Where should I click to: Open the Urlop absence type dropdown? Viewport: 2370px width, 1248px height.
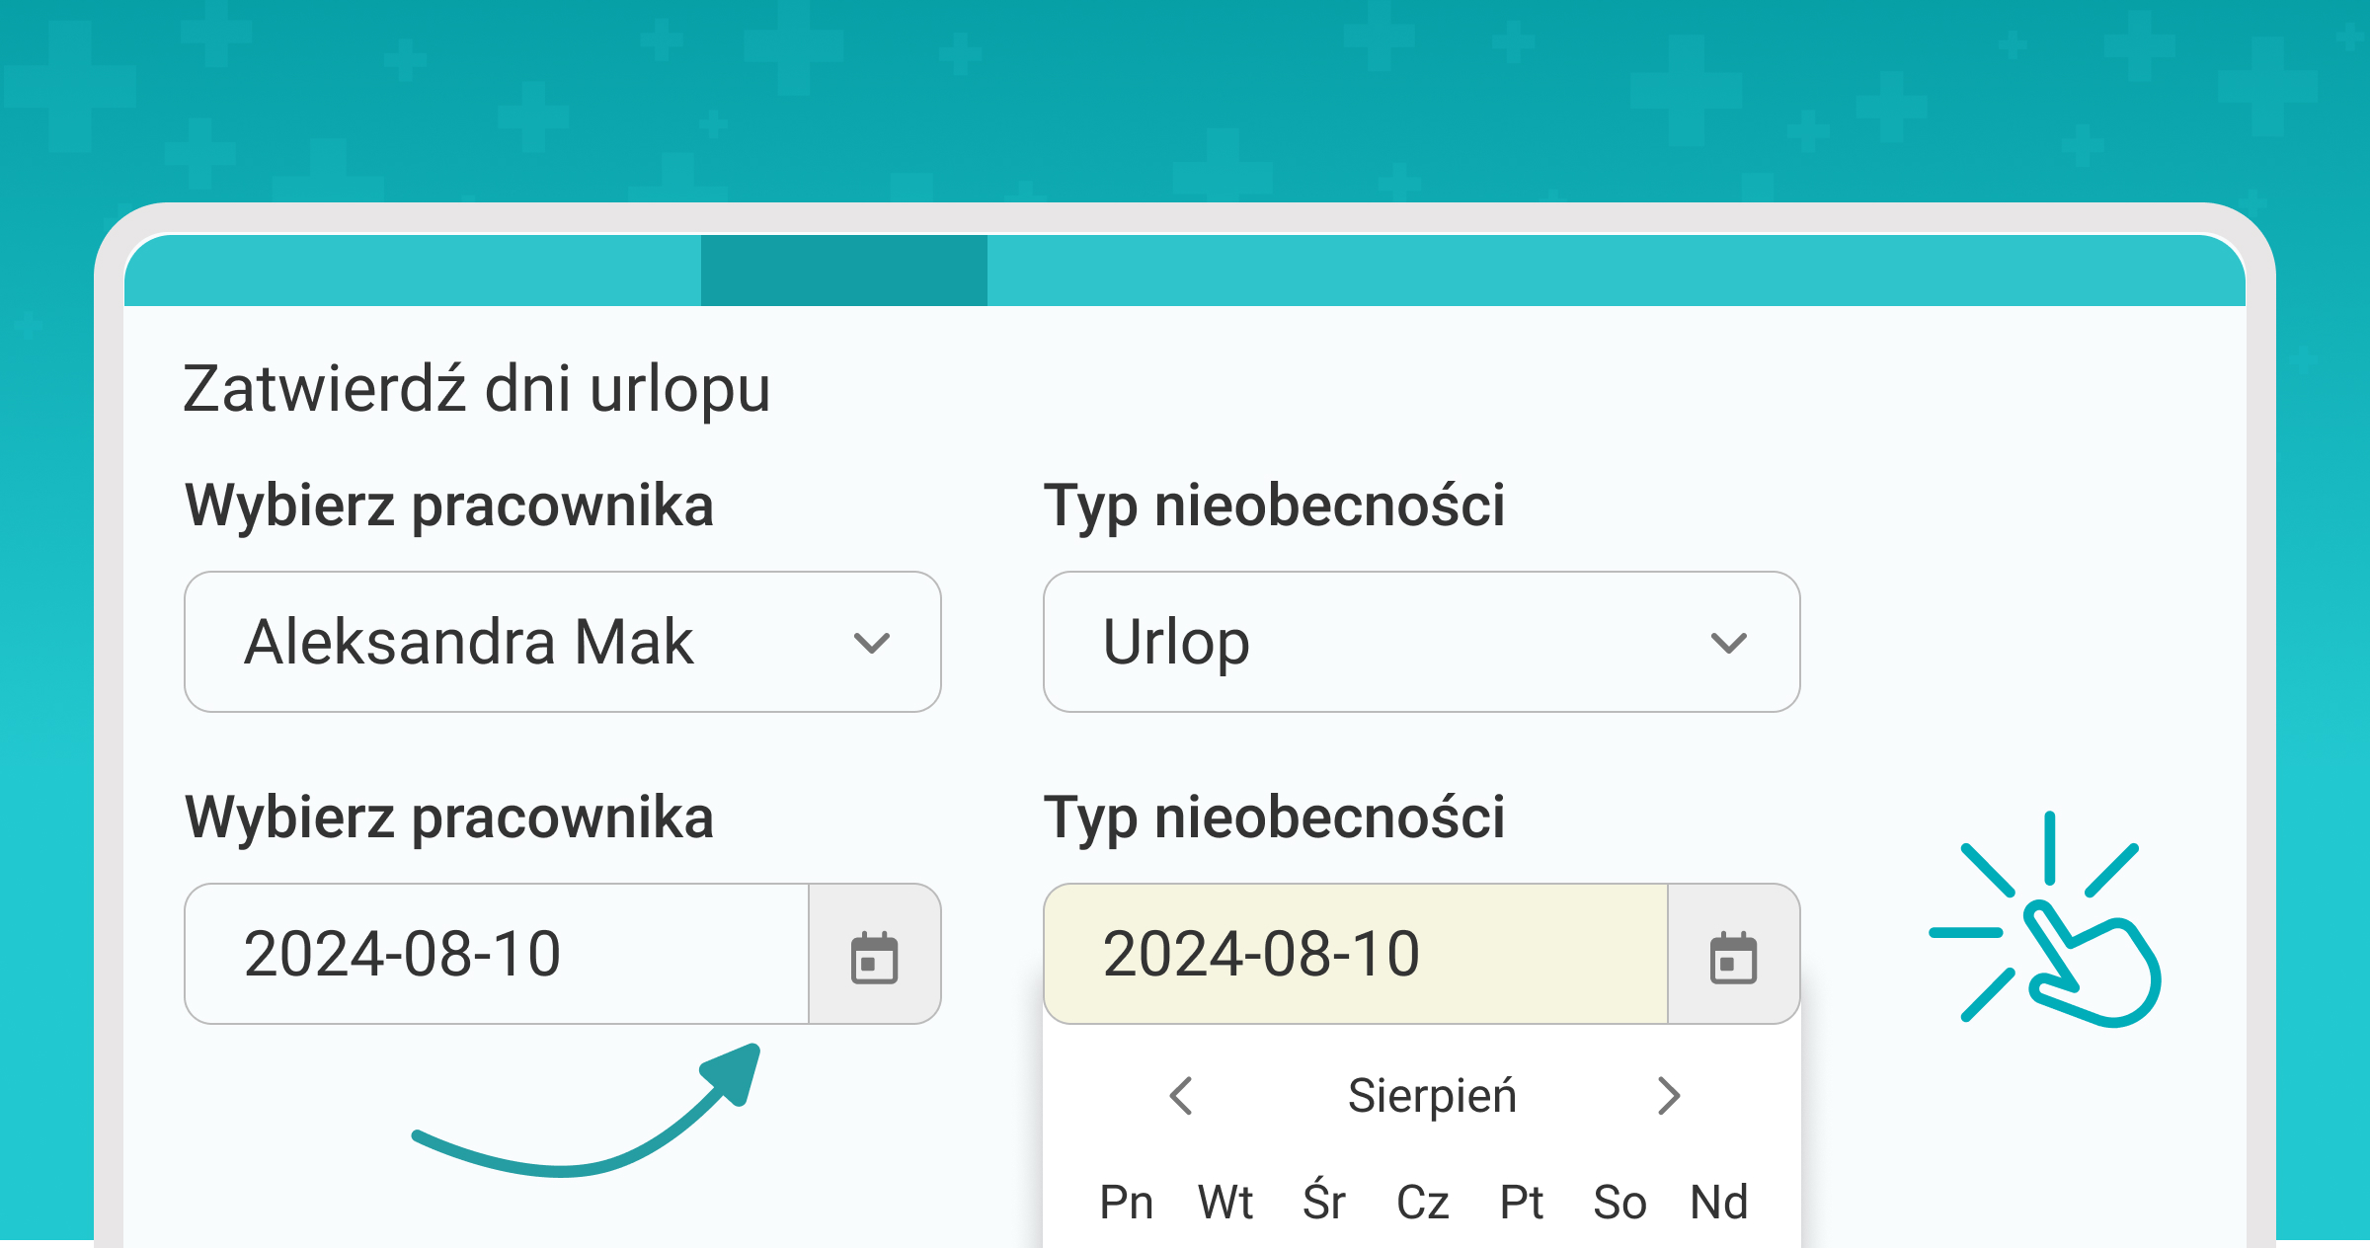click(1422, 642)
